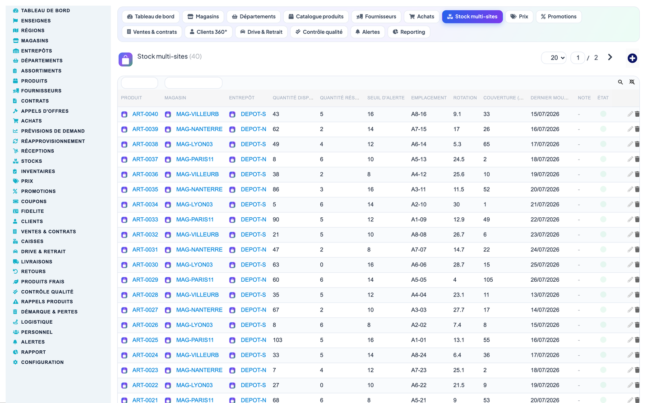Sort by the ROTATION column header
This screenshot has height=403, width=652.
pos(465,98)
